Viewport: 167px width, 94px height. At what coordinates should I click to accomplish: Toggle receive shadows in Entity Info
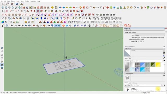coord(141,42)
